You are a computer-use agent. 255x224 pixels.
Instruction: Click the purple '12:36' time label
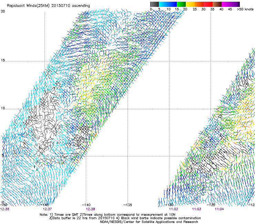coord(4,209)
